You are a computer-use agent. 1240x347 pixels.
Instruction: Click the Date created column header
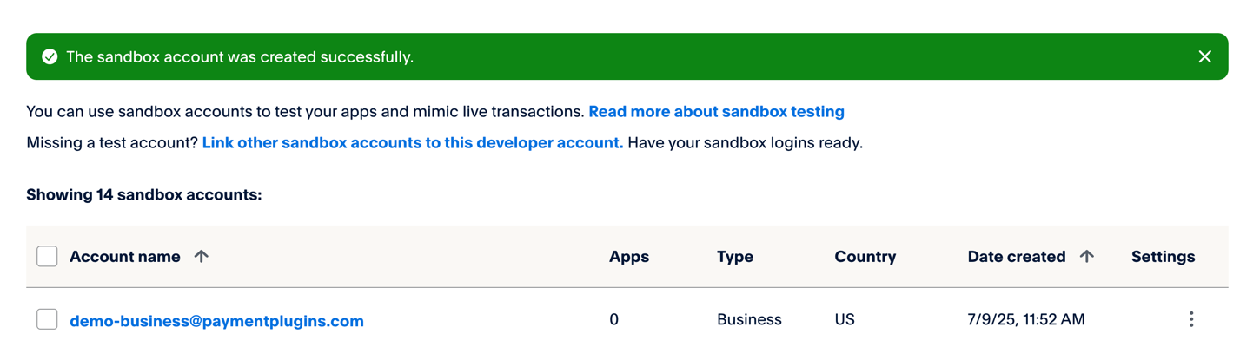point(1017,257)
